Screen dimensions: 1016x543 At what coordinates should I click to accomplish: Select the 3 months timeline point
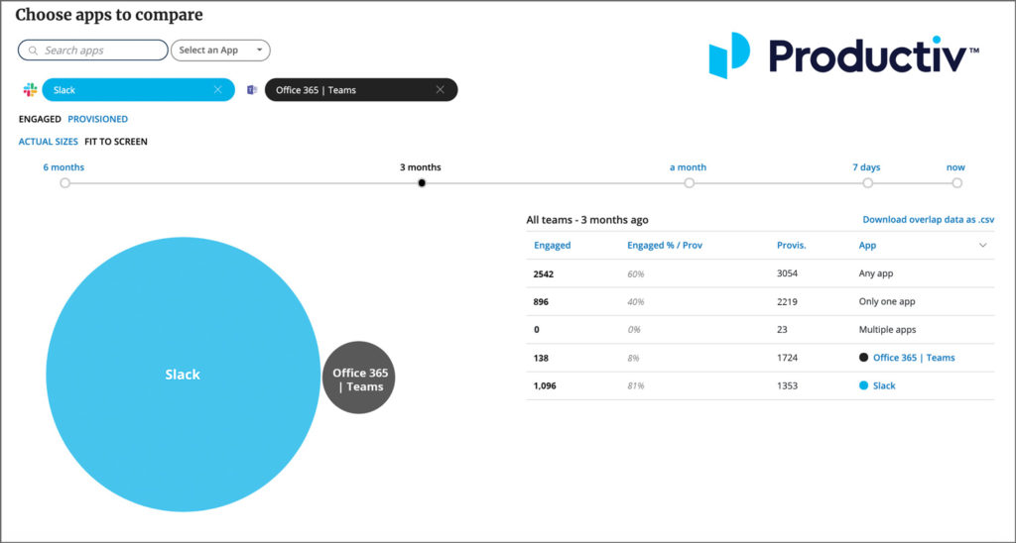[x=422, y=183]
